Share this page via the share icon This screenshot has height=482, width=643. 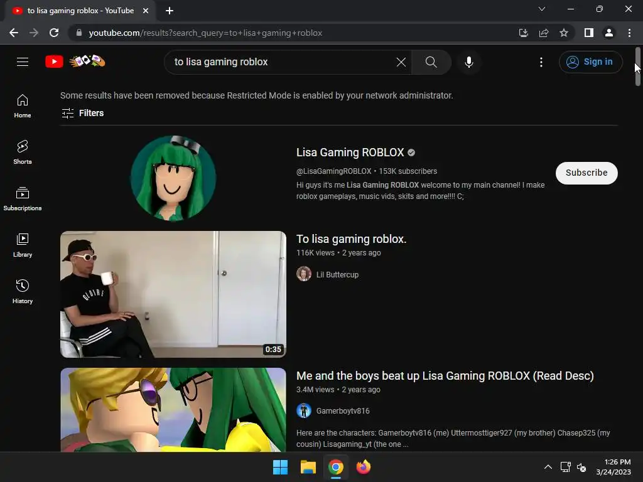coord(544,33)
